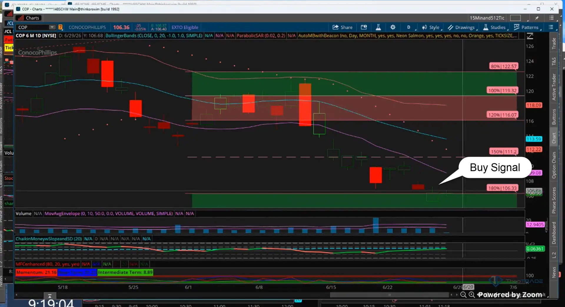Click the orange 7 symbol link badge

[x=60, y=27]
